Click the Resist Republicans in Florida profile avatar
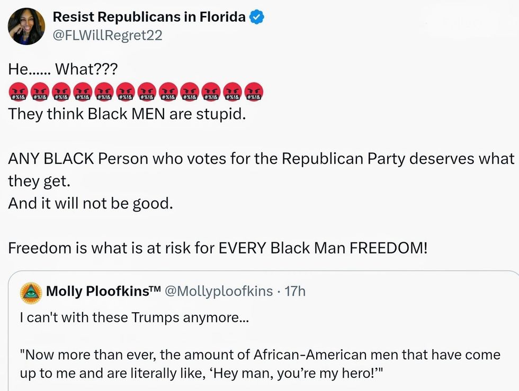Screen dimensions: 519x391 tap(26, 26)
